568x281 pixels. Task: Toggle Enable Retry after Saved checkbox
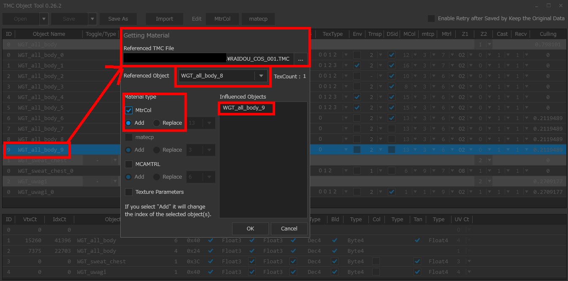pos(431,19)
